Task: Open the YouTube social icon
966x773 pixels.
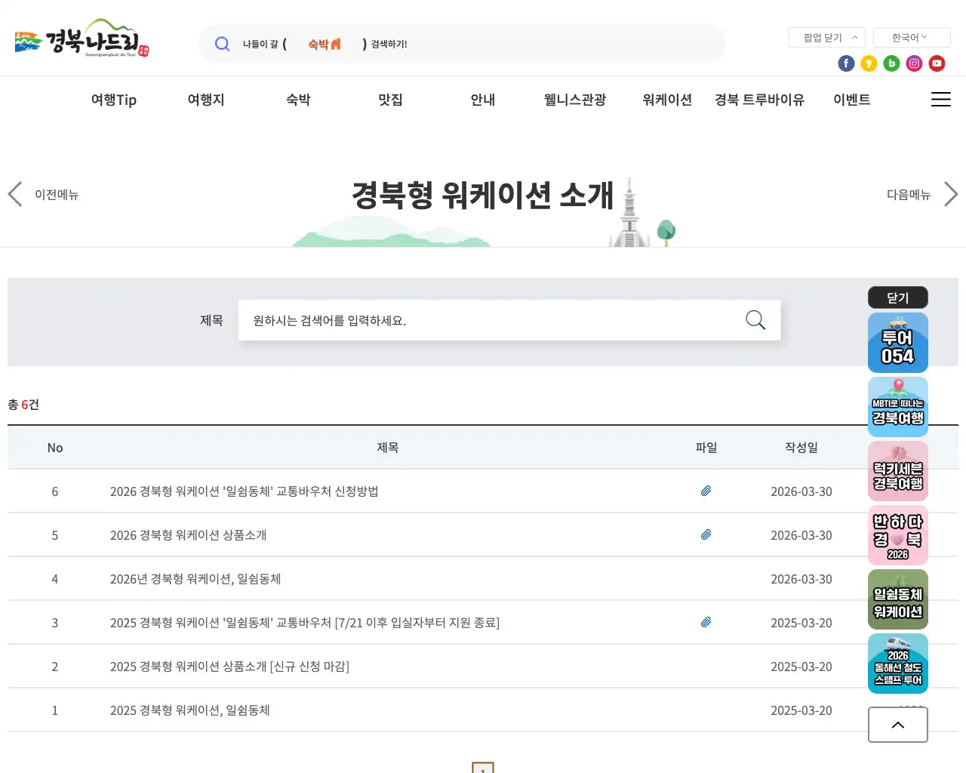Action: pos(937,63)
